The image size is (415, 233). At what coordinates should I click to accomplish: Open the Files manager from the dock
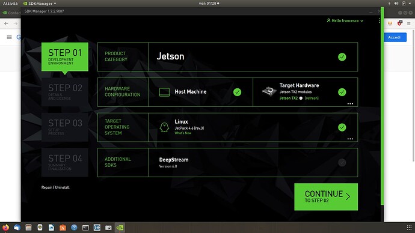pos(28,228)
